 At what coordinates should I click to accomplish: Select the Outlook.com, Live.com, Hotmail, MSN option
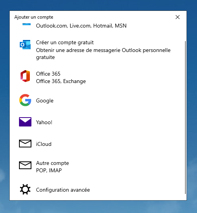(81, 26)
